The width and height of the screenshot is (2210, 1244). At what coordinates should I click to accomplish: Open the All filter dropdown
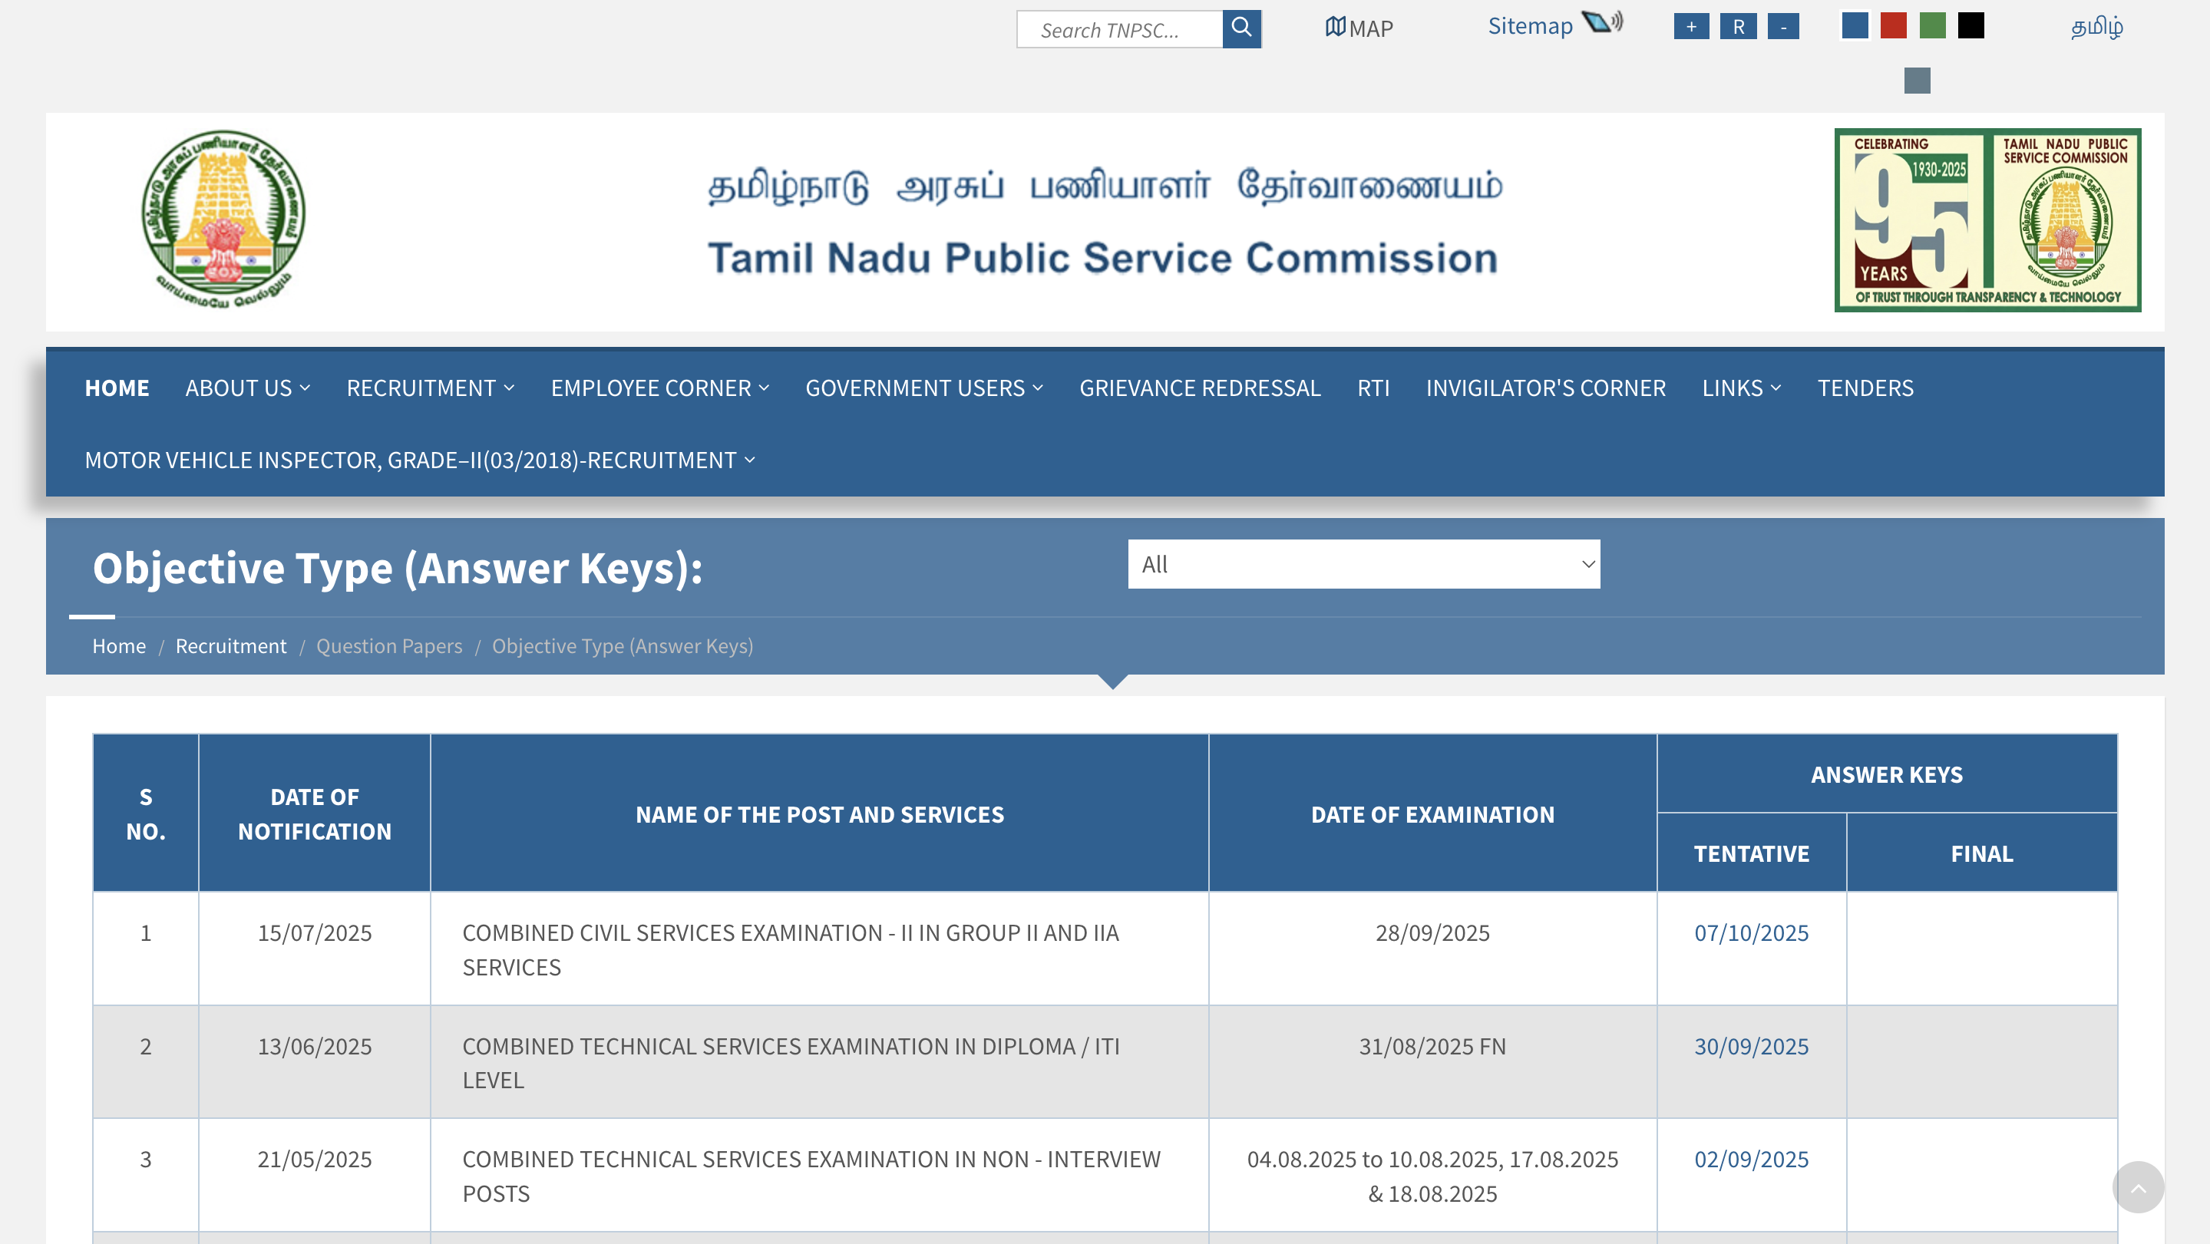coord(1363,563)
